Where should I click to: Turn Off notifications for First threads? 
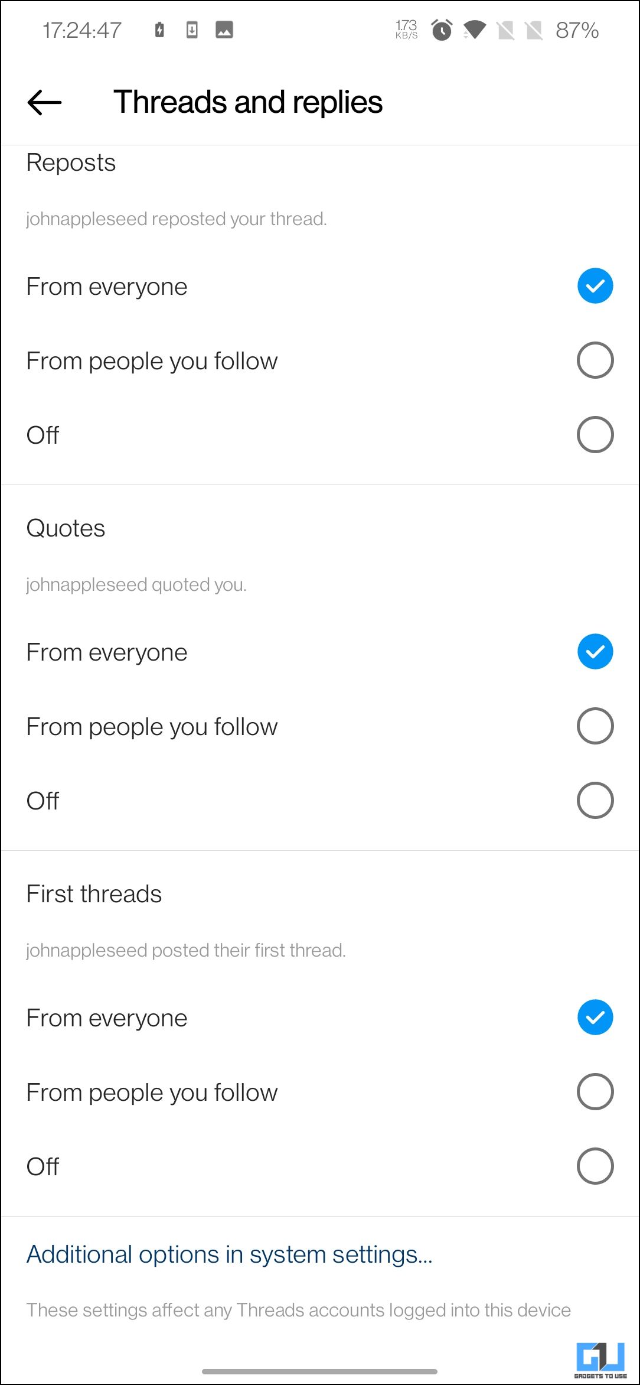tap(595, 1166)
